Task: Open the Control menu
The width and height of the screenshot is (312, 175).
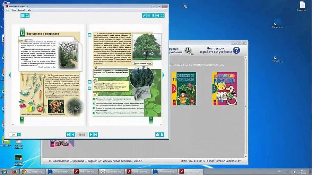Action: pos(21,10)
